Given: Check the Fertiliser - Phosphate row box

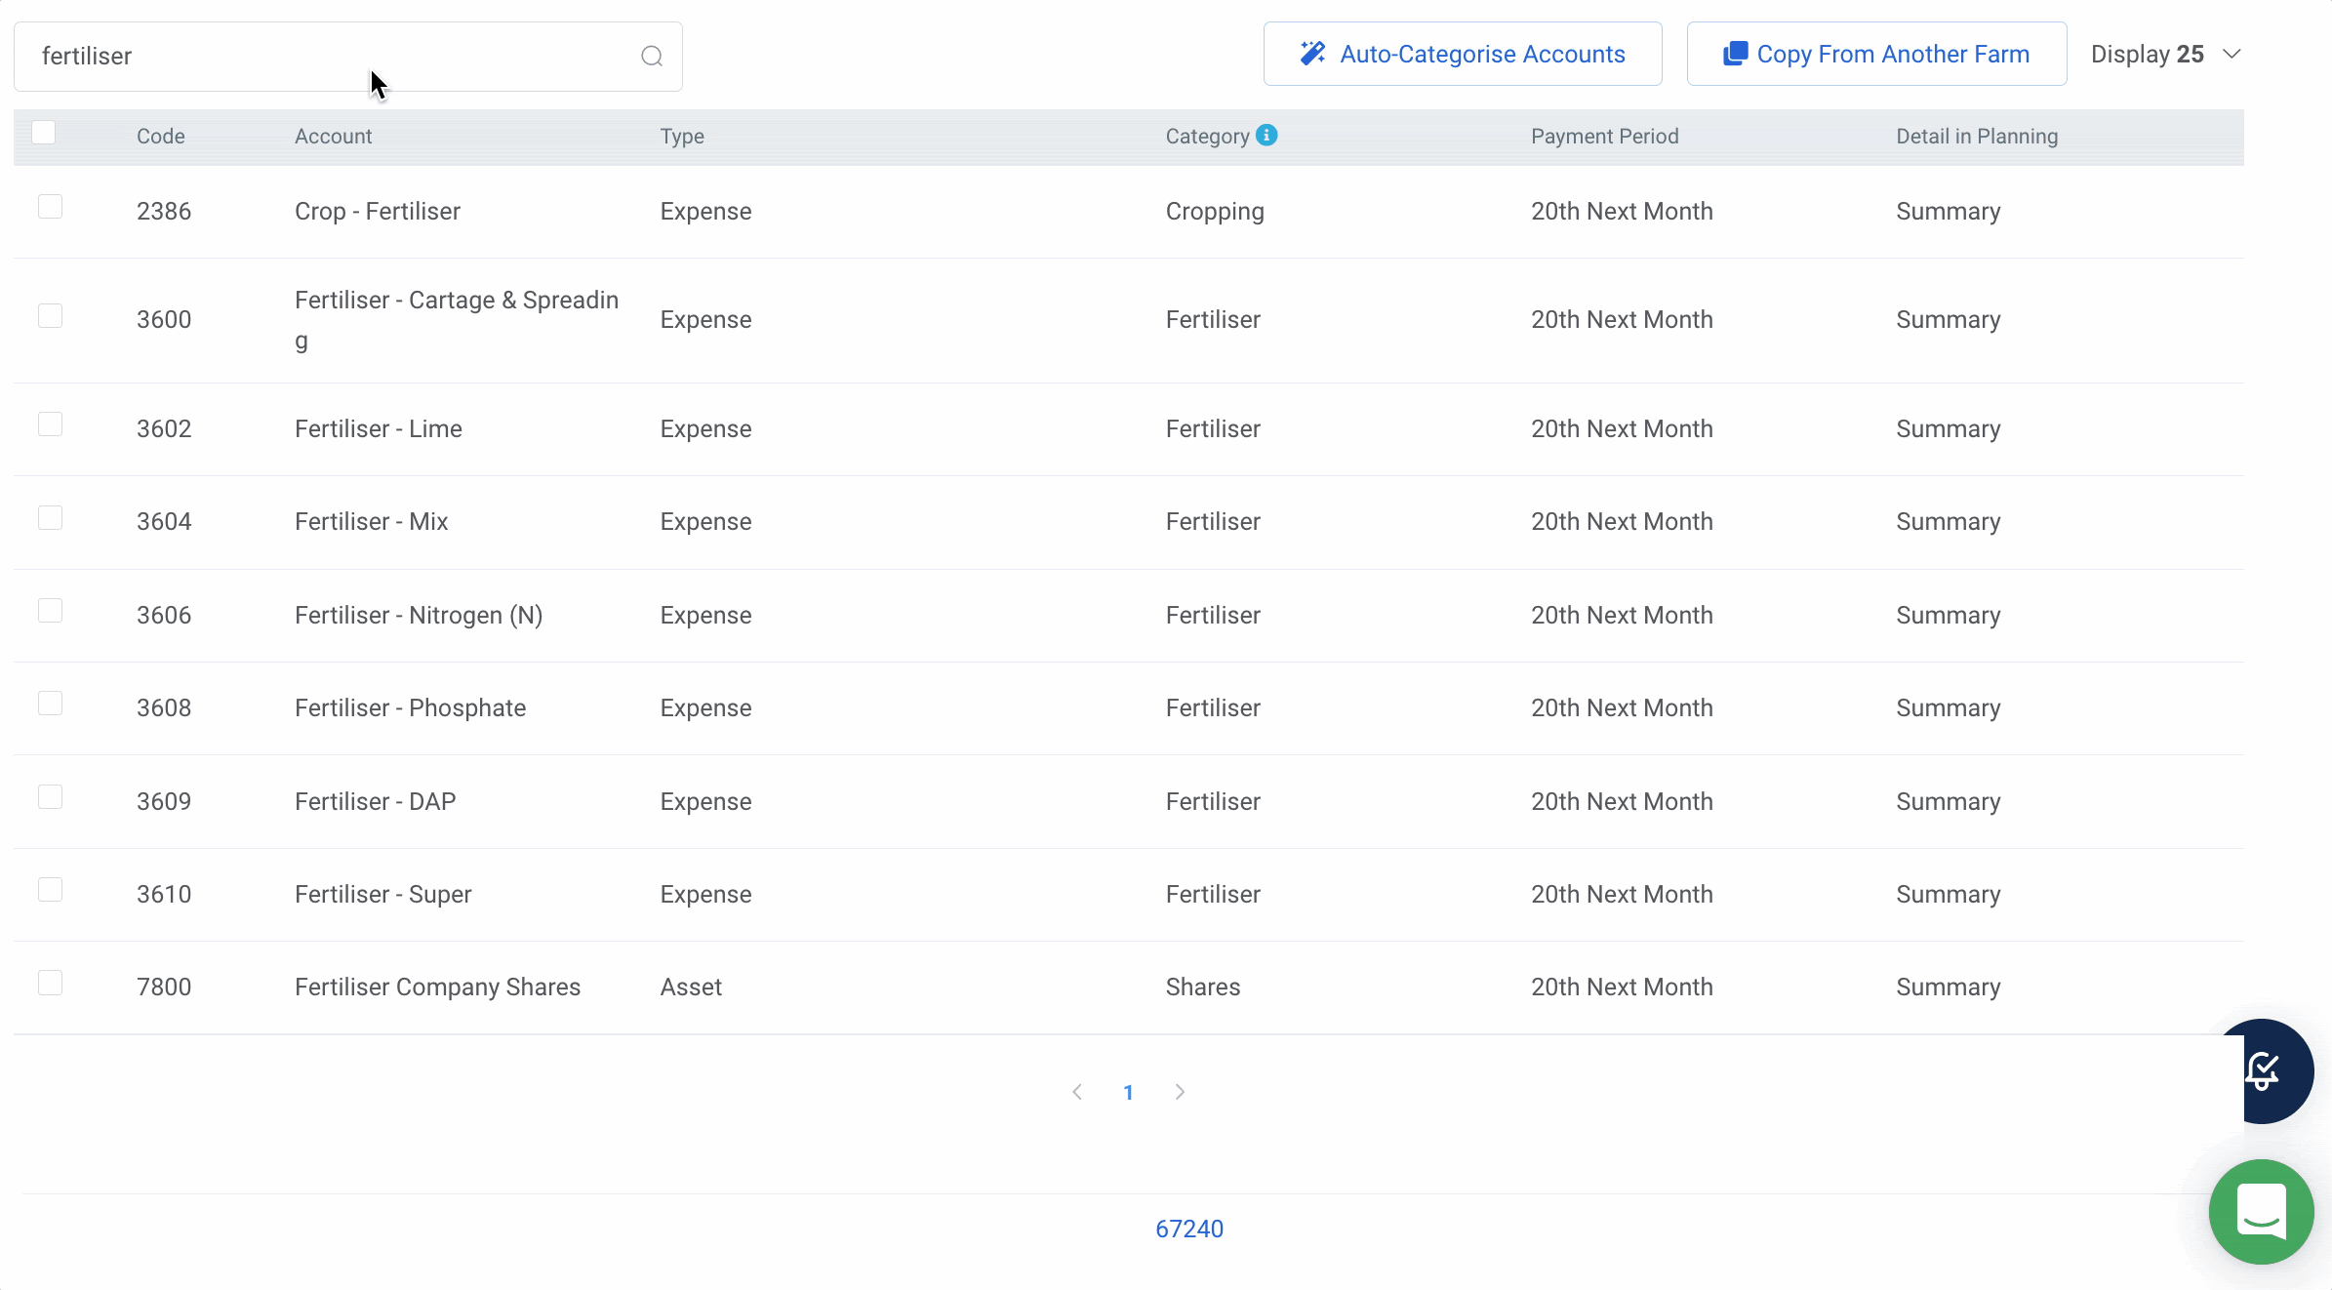Looking at the screenshot, I should pos(50,704).
